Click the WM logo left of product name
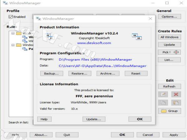187x140 pixels. [49, 36]
